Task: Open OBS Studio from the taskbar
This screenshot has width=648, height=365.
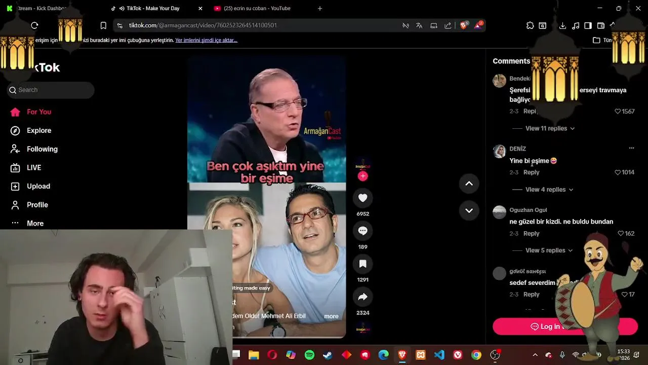Action: click(495, 355)
